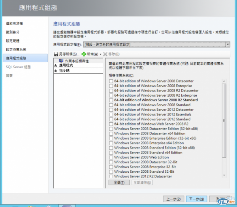Click the OS list scrollbar thumb
The image size is (237, 207).
(224, 121)
